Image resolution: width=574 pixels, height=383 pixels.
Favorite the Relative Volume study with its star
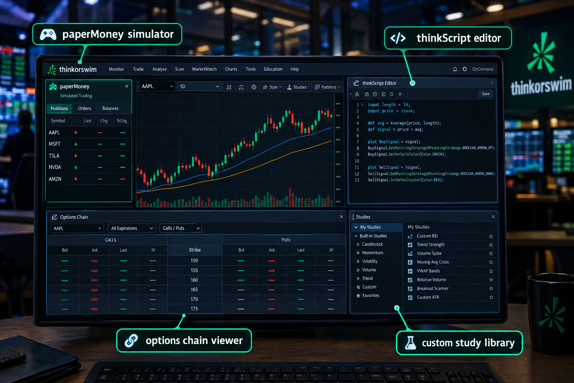pyautogui.click(x=491, y=280)
